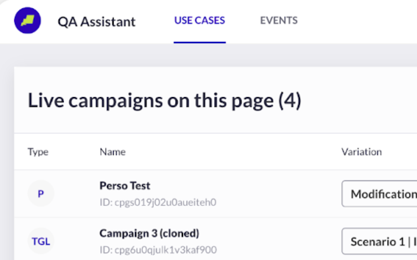Select the Campaign 3 (cloned) name
This screenshot has width=417, height=260.
(x=149, y=233)
